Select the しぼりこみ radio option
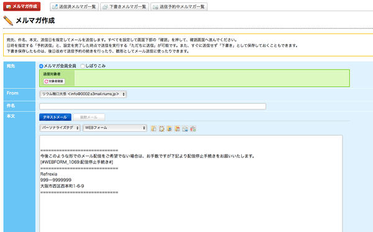 coord(83,66)
